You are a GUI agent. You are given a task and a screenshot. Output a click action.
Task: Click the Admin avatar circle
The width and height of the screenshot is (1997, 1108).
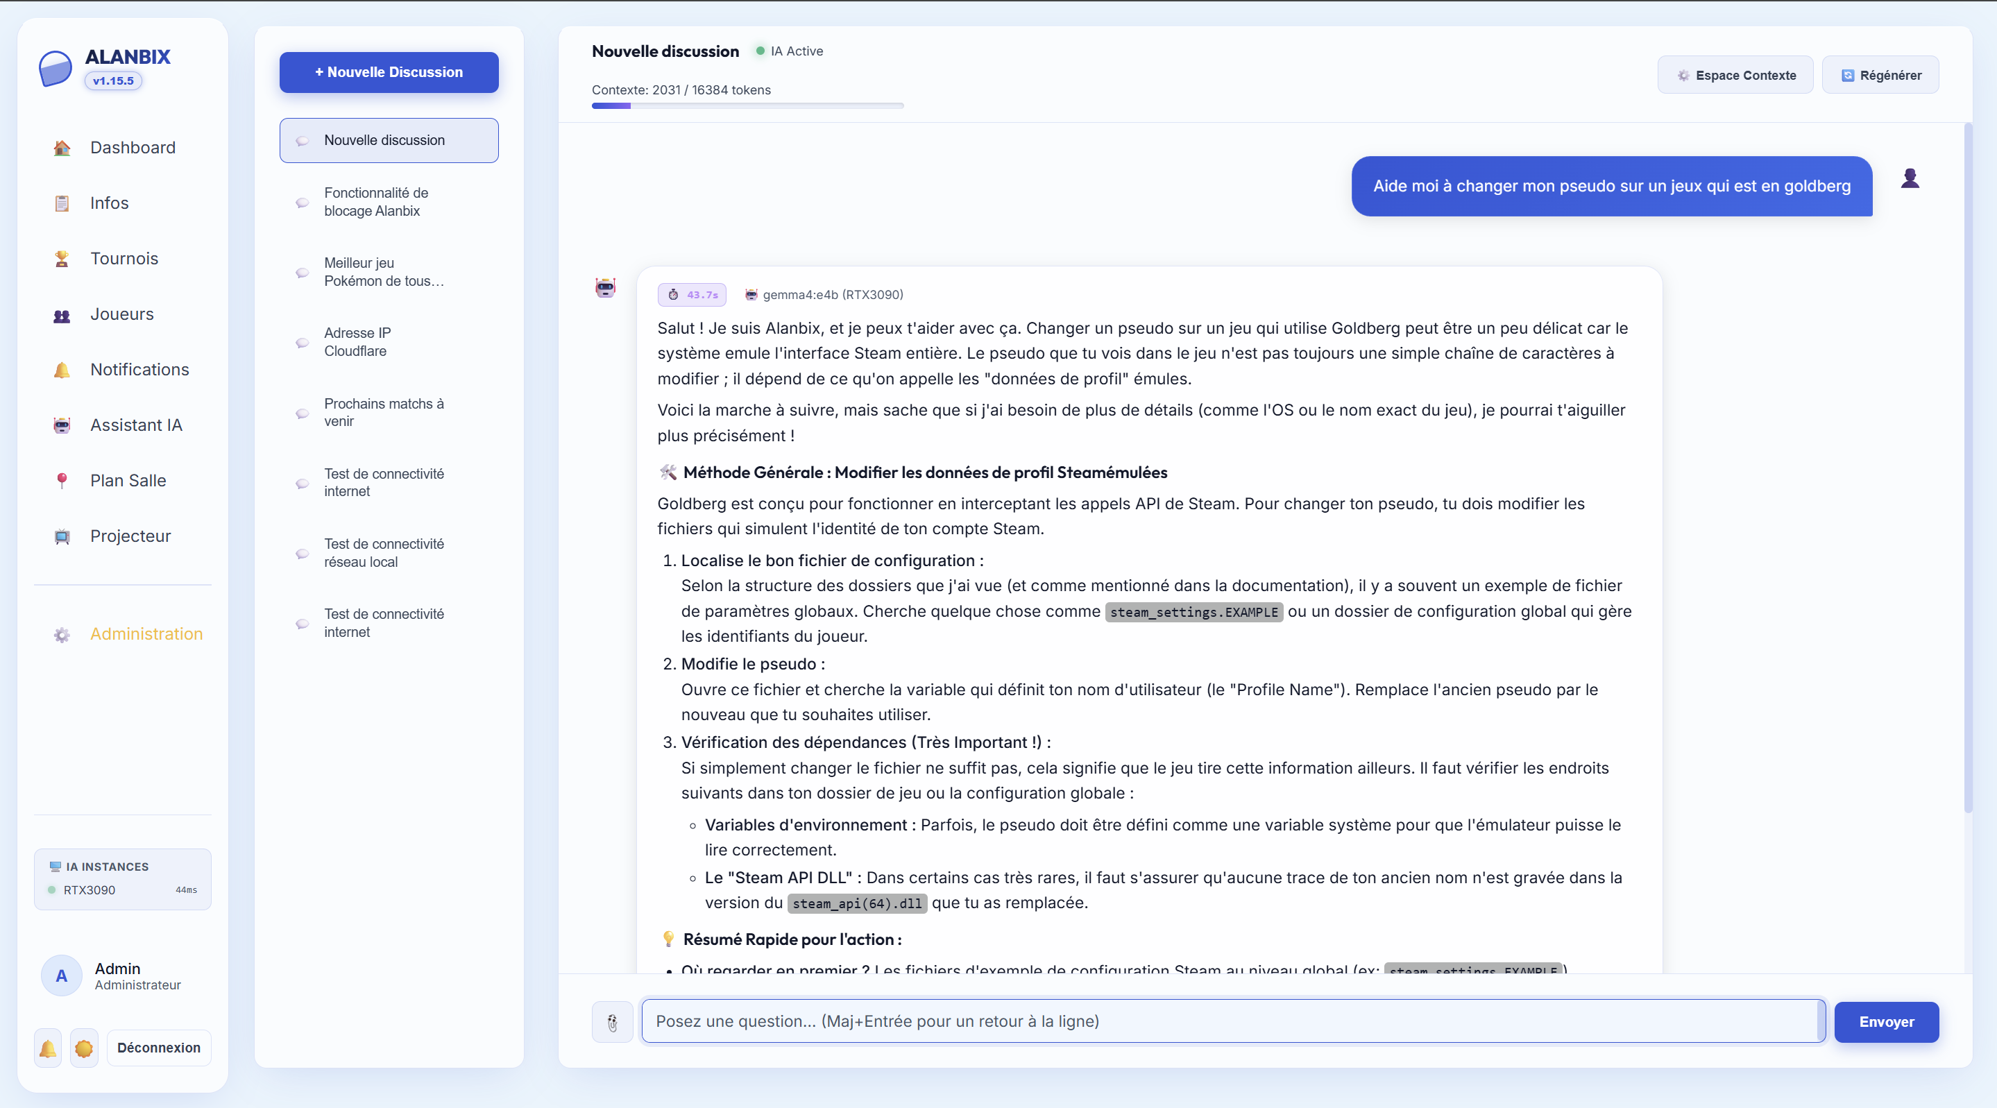(x=61, y=976)
